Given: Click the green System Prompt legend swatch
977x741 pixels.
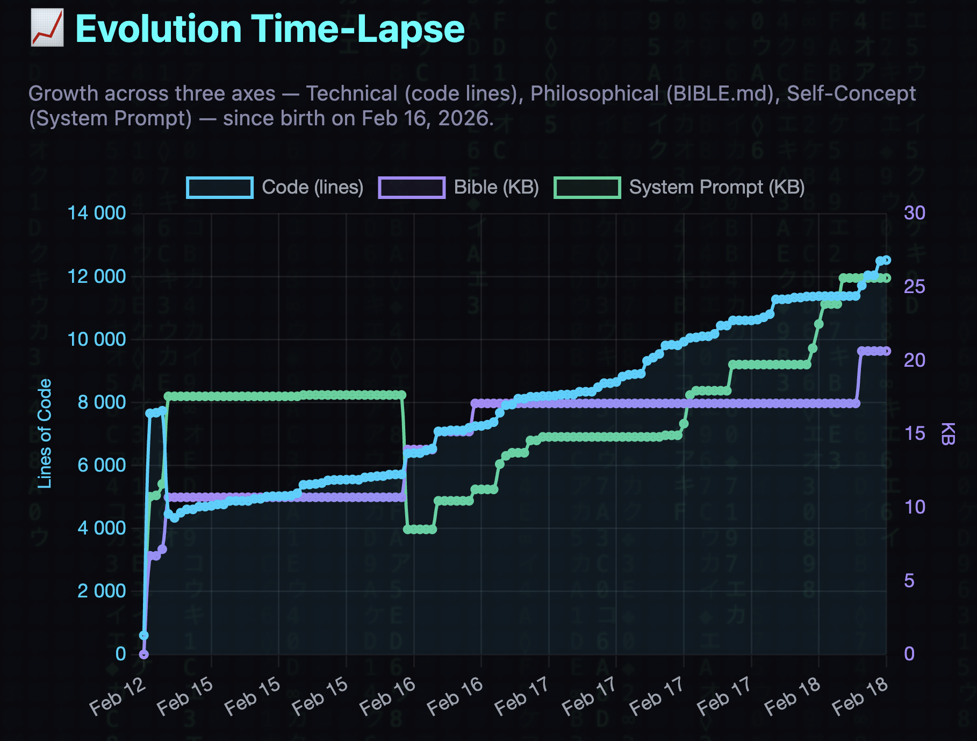Looking at the screenshot, I should click(x=588, y=188).
